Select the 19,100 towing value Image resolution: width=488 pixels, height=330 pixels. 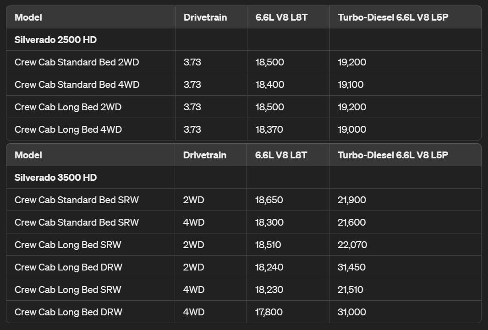[351, 85]
